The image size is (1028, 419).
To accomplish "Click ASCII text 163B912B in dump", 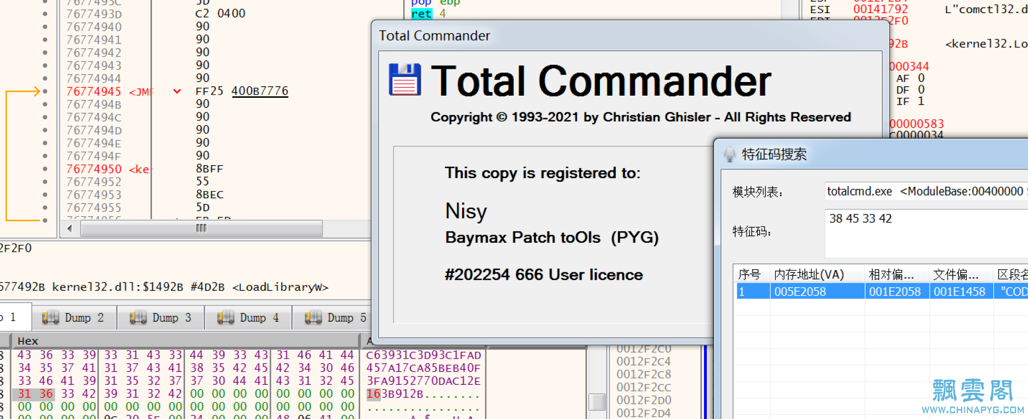I will (x=395, y=394).
